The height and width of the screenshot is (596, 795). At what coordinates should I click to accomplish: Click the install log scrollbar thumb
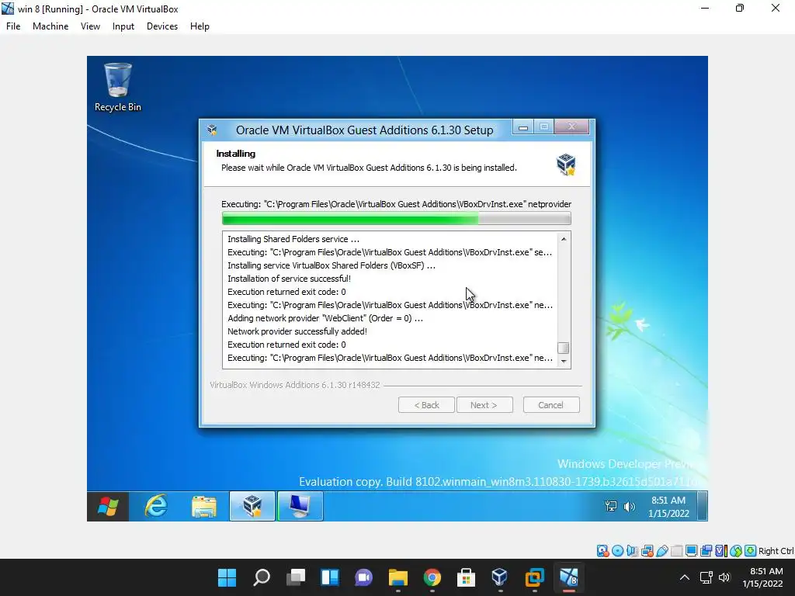tap(564, 348)
